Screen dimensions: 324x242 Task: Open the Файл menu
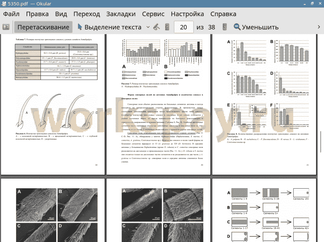coord(11,14)
